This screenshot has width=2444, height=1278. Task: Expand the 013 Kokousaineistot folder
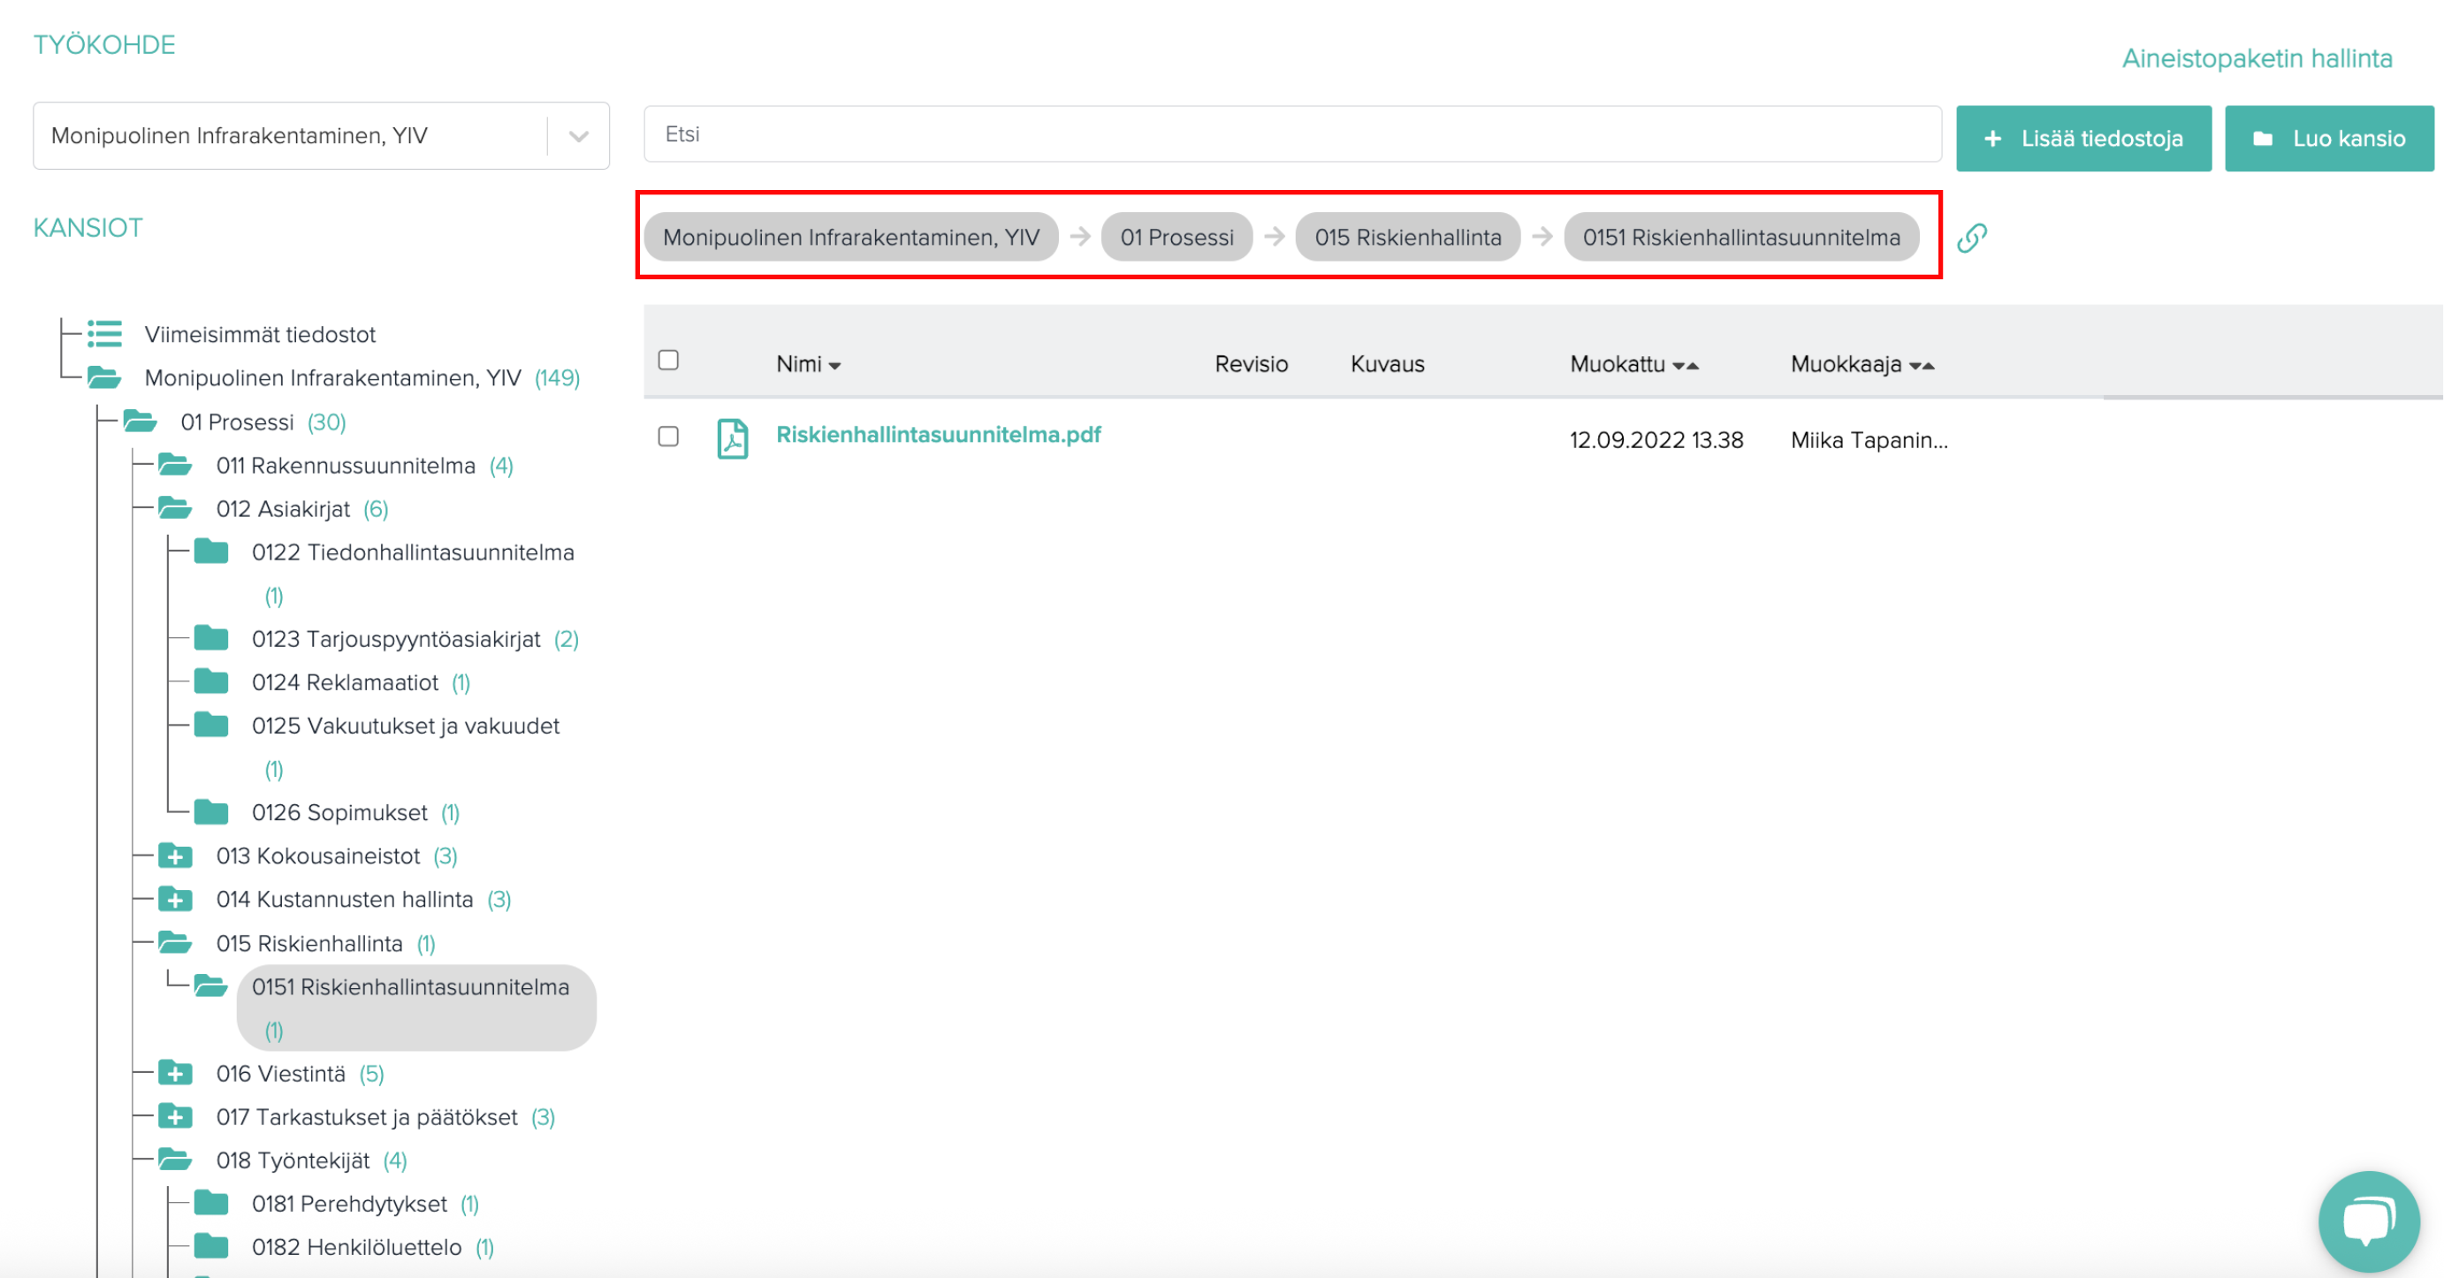176,856
